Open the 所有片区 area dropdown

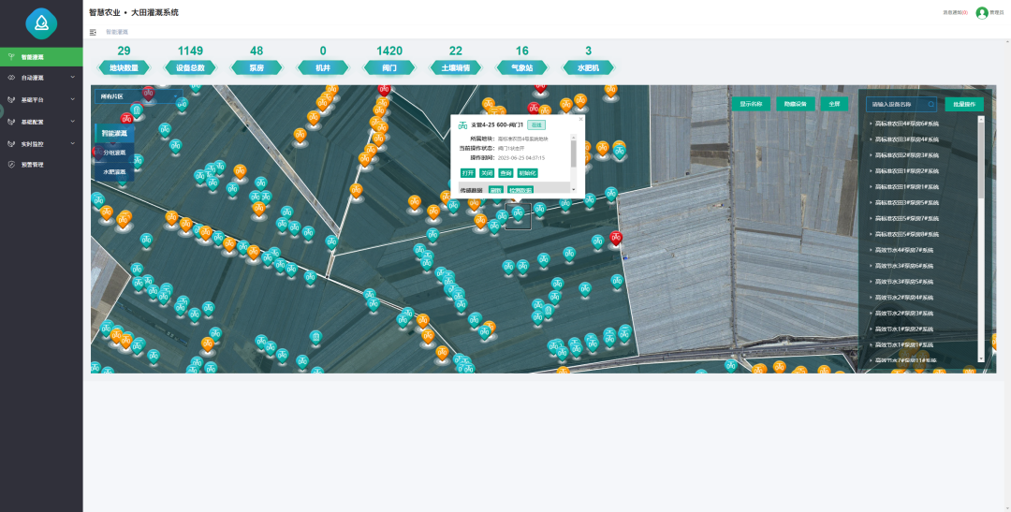pos(138,96)
